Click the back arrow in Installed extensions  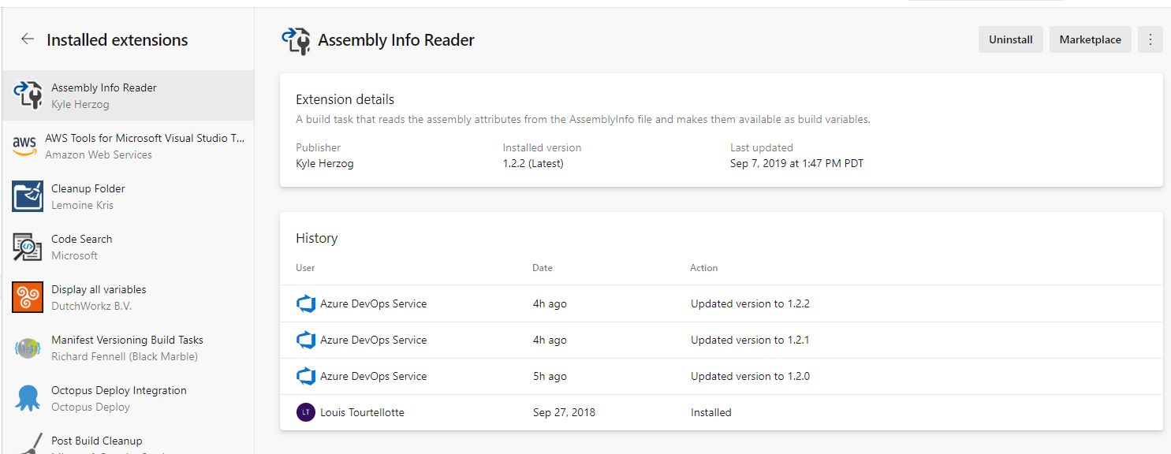[x=27, y=39]
